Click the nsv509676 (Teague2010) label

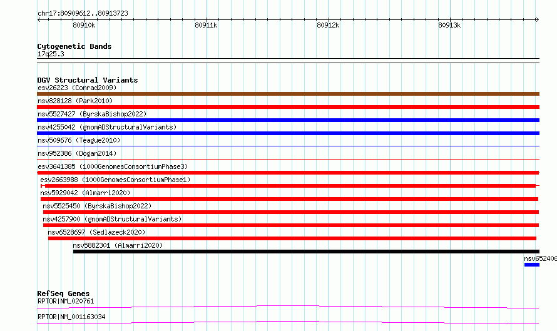click(x=79, y=140)
